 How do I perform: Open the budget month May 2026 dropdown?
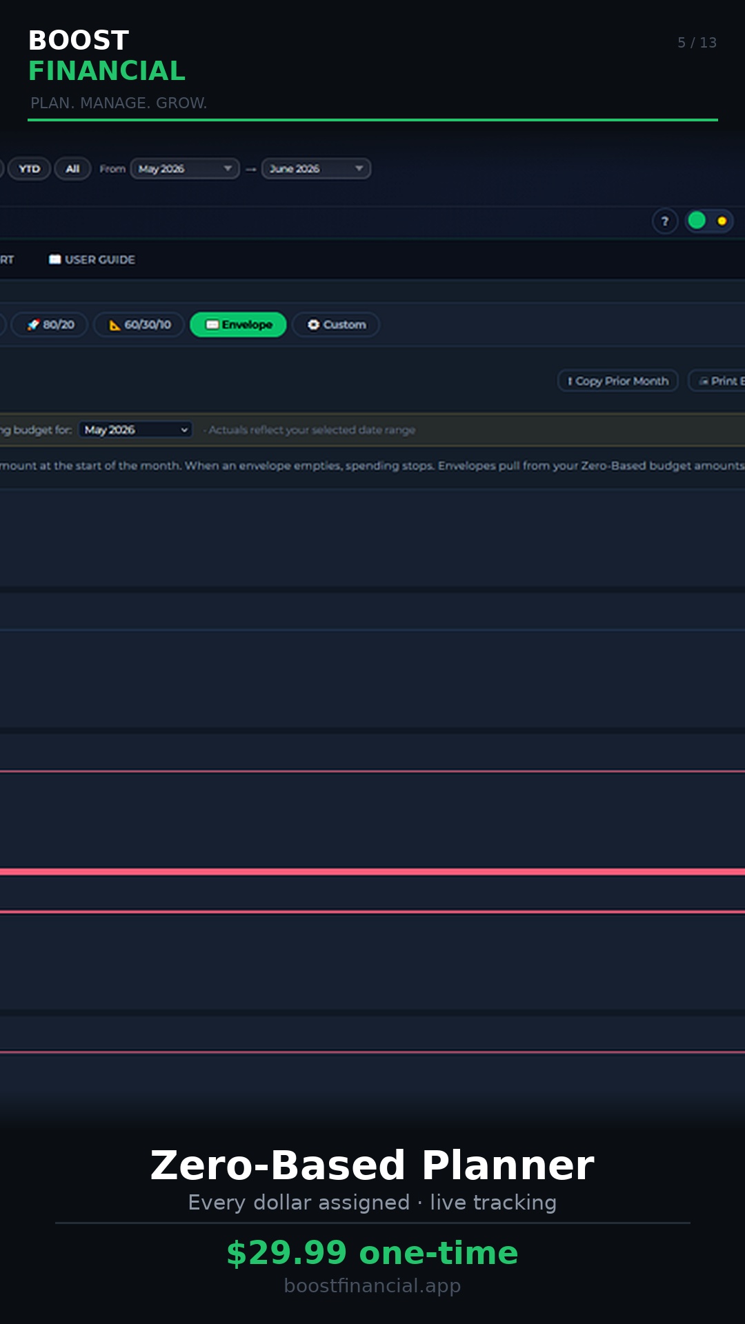coord(135,430)
